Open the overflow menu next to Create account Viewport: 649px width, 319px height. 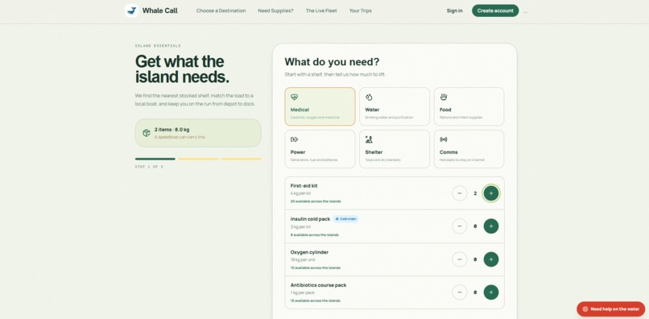click(525, 11)
